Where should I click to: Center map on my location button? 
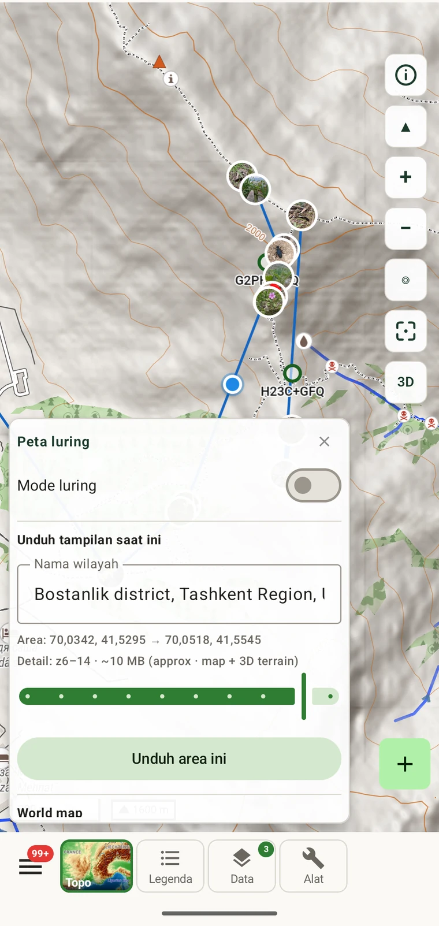(x=405, y=280)
